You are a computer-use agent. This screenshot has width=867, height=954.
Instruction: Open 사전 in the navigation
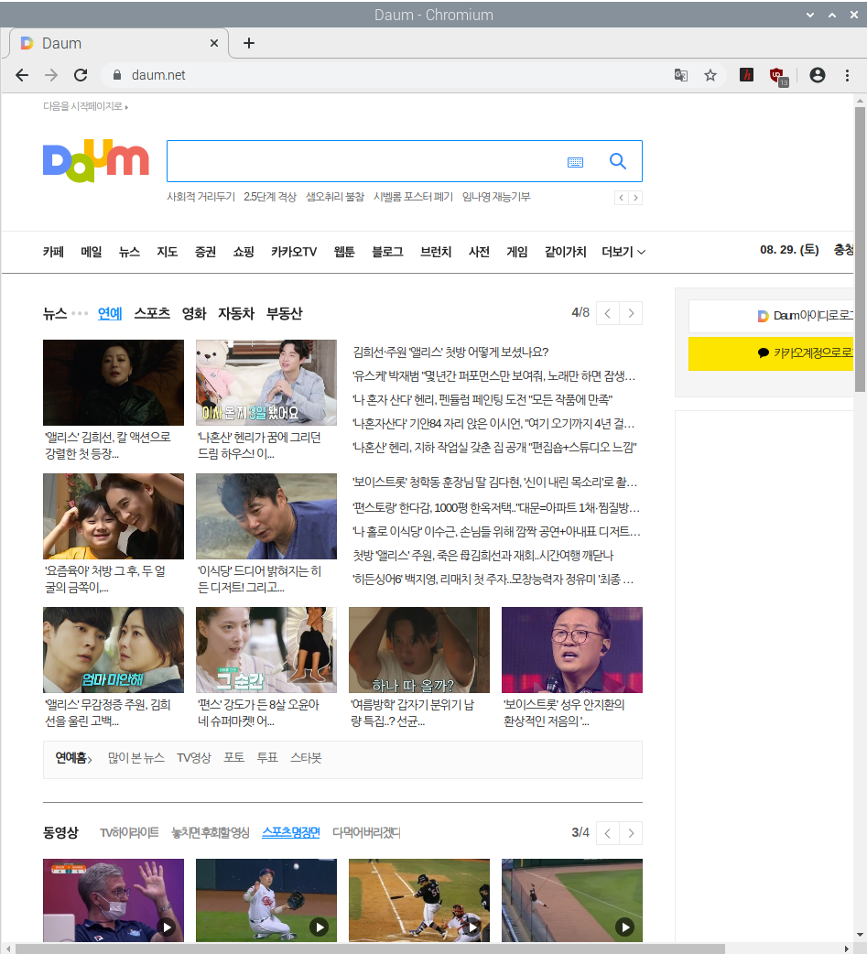479,251
